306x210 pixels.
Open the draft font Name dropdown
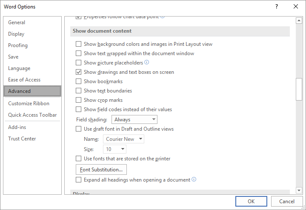click(124, 139)
